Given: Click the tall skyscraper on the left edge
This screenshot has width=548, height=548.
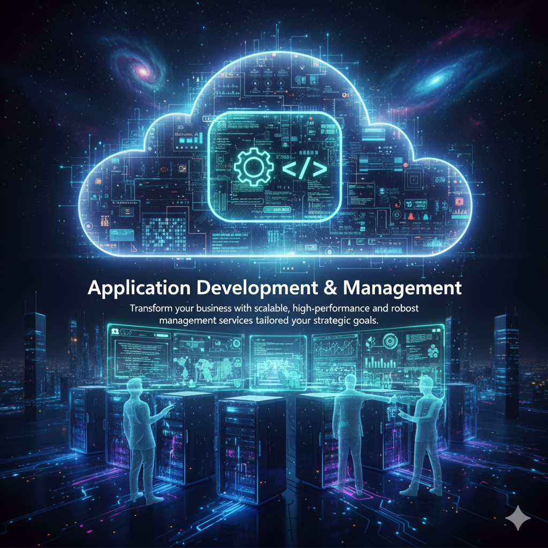Looking at the screenshot, I should pyautogui.click(x=34, y=359).
